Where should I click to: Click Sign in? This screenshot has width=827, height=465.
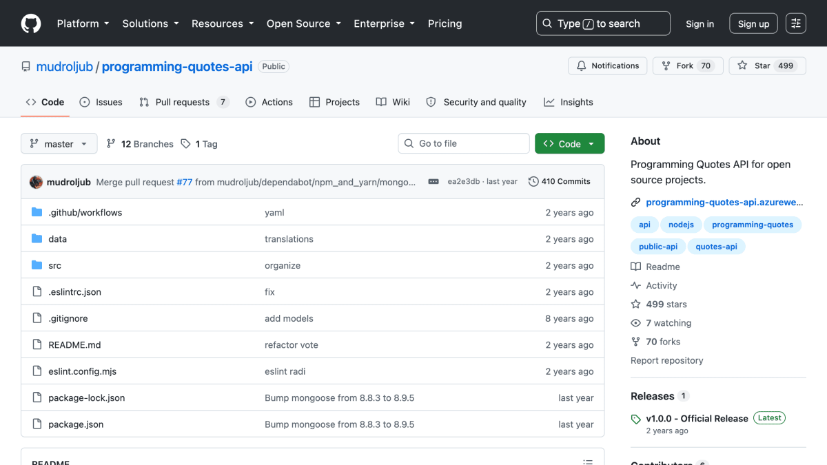click(700, 23)
